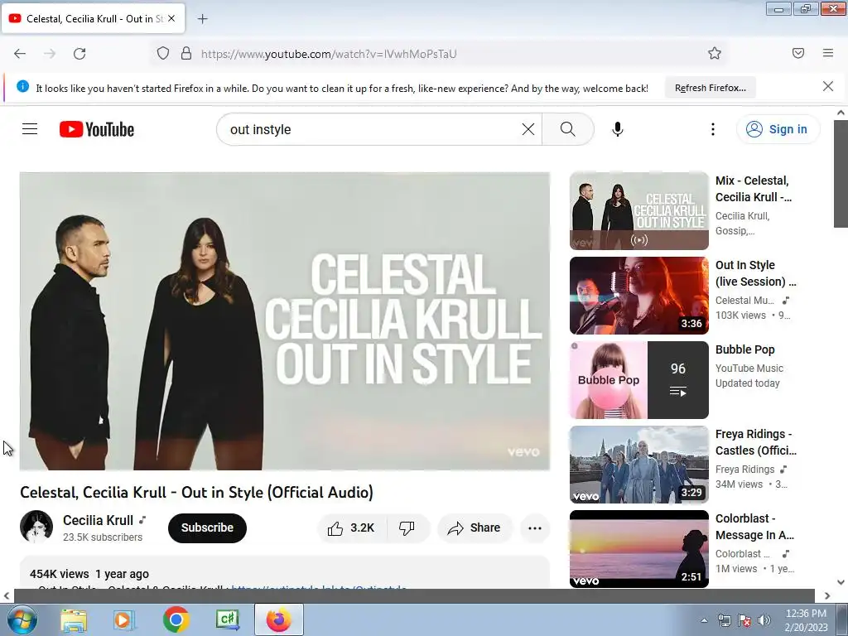Open the Mix - Celestal thumbnail
The width and height of the screenshot is (848, 636).
click(638, 211)
